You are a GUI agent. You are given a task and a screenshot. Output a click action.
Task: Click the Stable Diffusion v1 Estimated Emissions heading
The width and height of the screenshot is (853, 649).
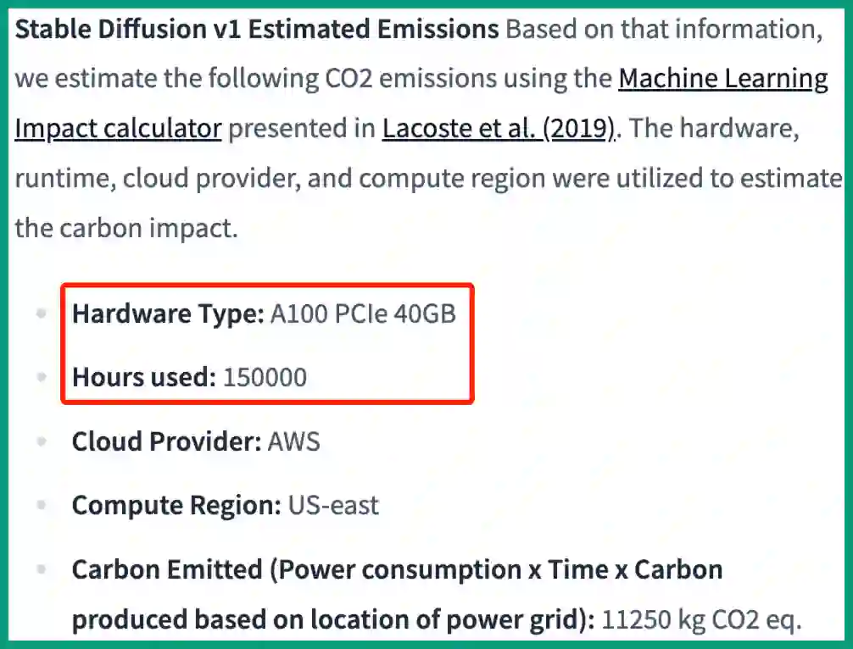[257, 30]
